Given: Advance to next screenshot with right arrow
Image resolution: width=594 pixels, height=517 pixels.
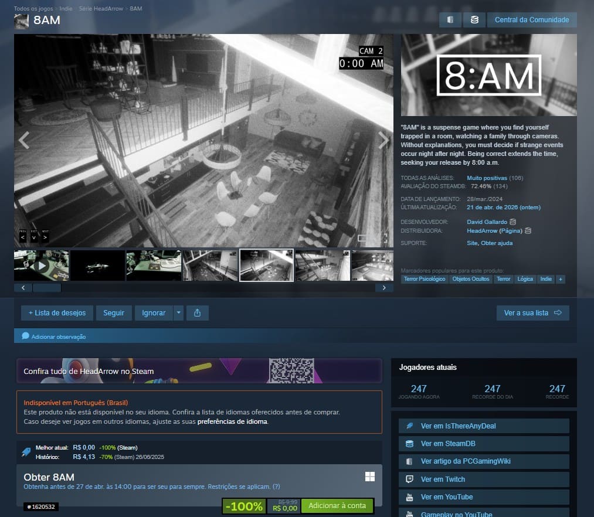Looking at the screenshot, I should click(383, 140).
